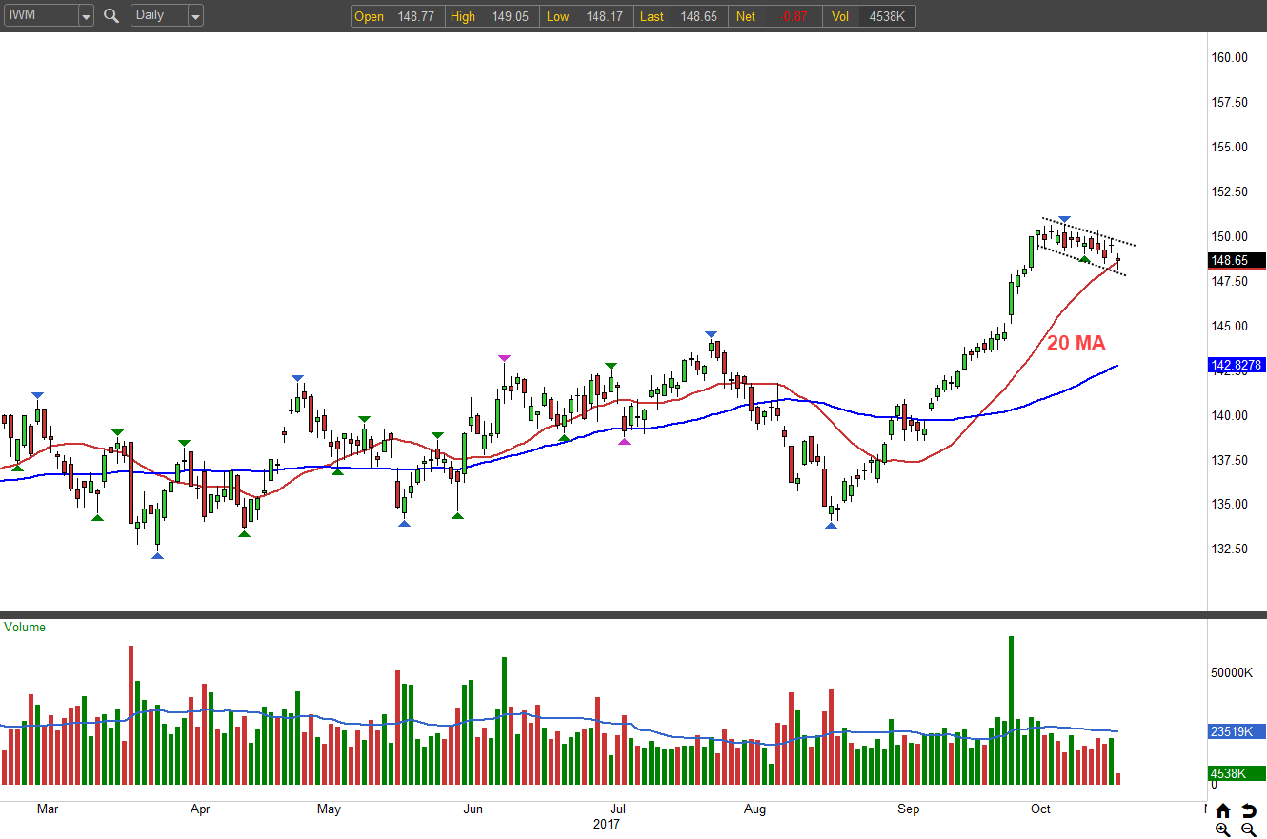Click the green Volume pane label
The height and width of the screenshot is (839, 1267).
pos(25,628)
